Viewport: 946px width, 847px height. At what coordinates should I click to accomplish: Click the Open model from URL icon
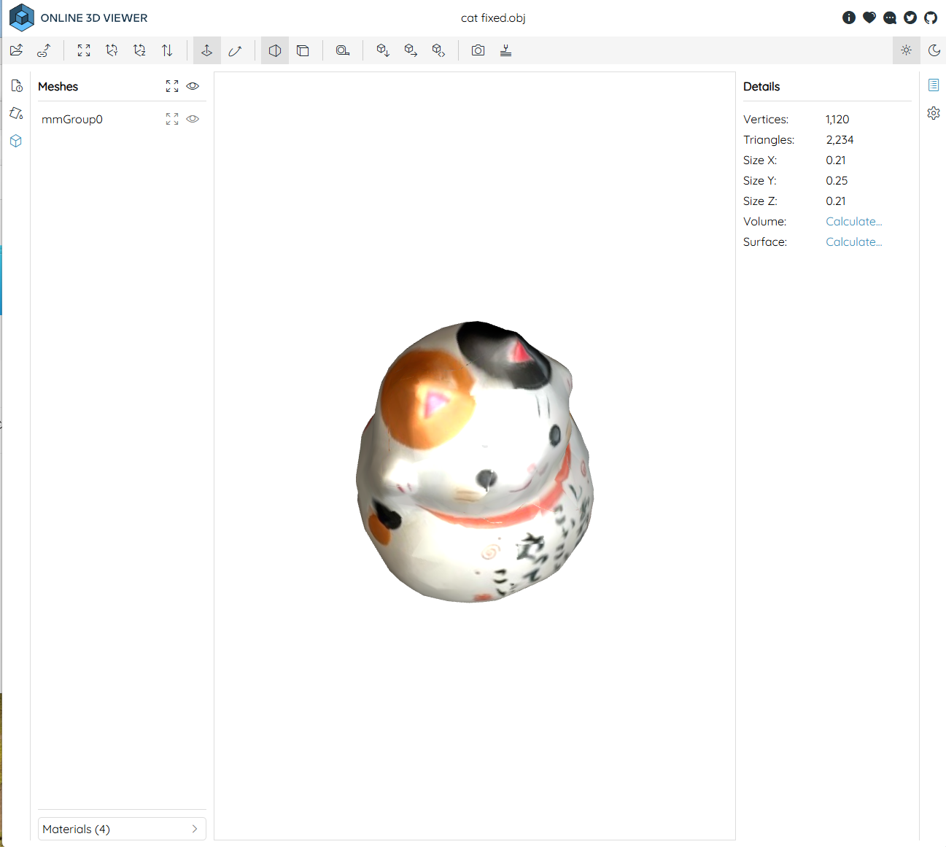tap(44, 50)
